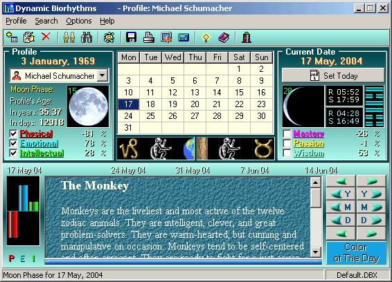The width and height of the screenshot is (392, 282).
Task: Select day 13 in the calendar
Action: coord(195,93)
